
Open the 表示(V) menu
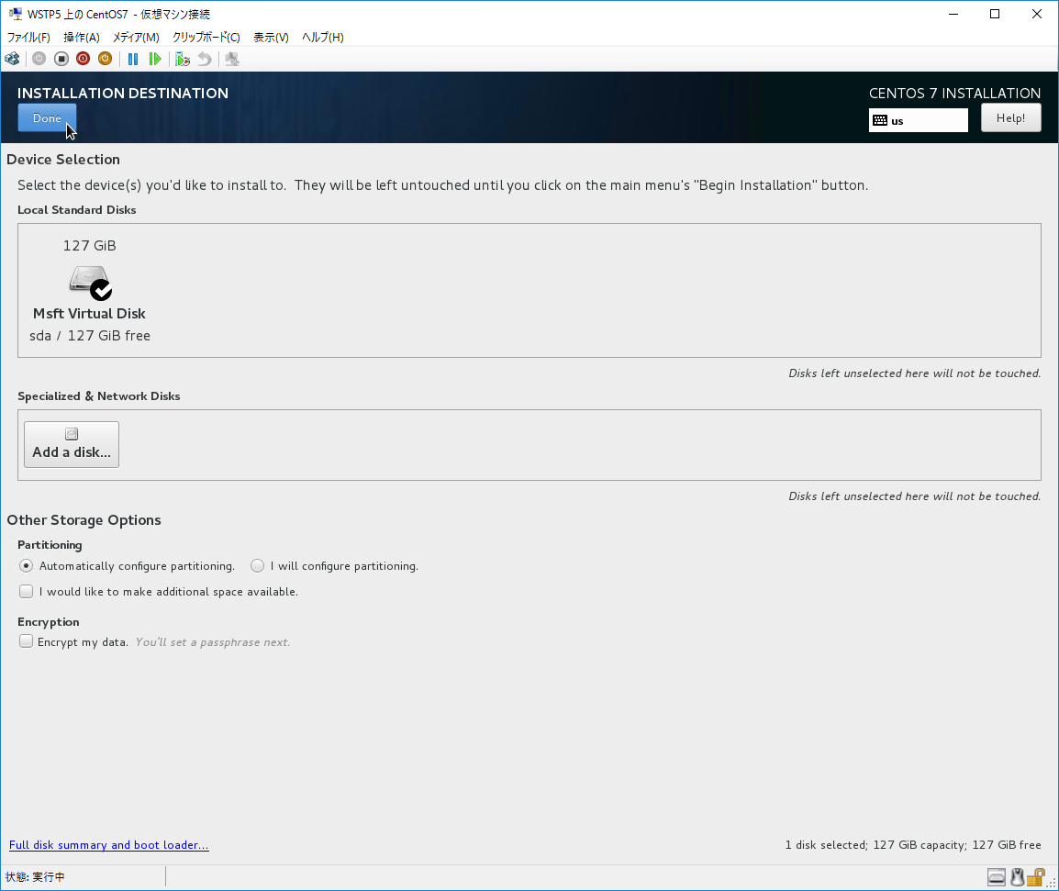[271, 37]
